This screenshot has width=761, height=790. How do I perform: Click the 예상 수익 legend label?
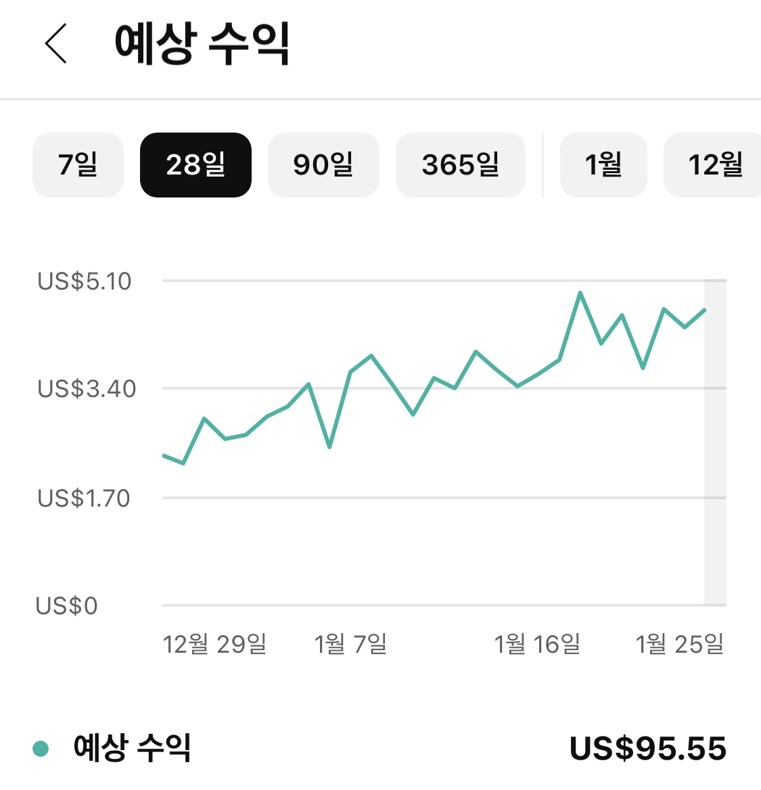point(132,747)
